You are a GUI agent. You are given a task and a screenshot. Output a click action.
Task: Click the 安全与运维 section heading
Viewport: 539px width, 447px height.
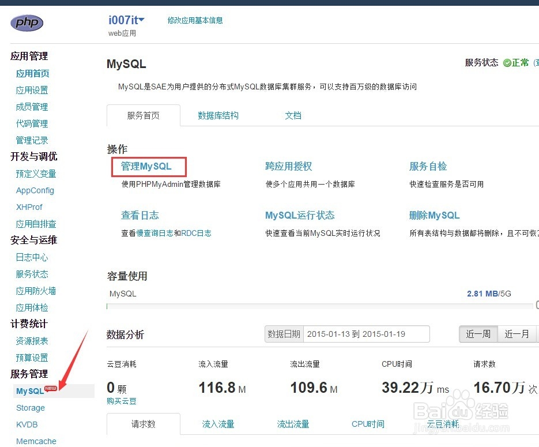pos(33,240)
